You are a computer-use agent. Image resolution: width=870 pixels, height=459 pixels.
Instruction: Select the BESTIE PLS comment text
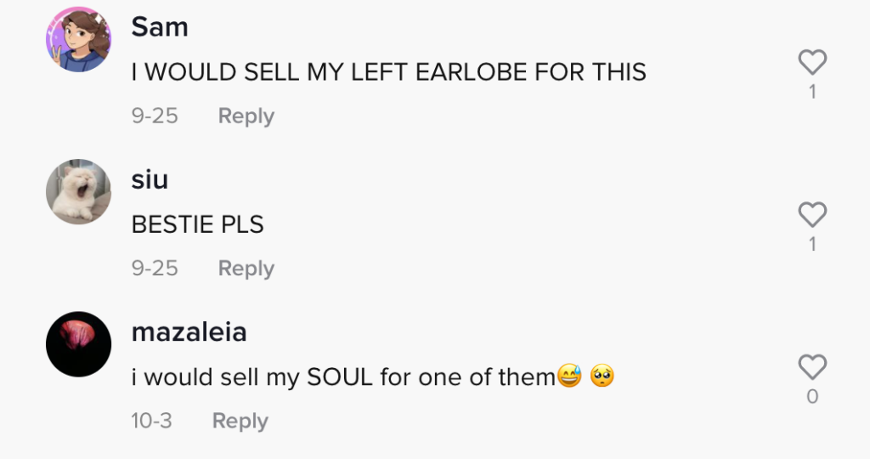pyautogui.click(x=197, y=224)
